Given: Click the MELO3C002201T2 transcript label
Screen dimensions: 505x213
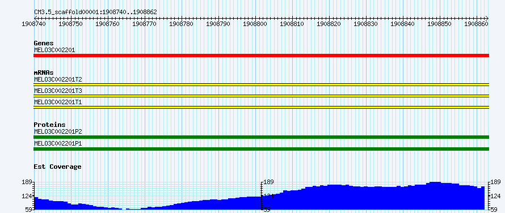Looking at the screenshot, I should pyautogui.click(x=58, y=79).
